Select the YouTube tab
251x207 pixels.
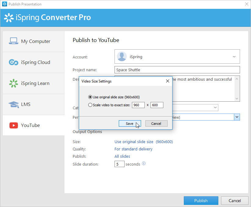[34, 125]
